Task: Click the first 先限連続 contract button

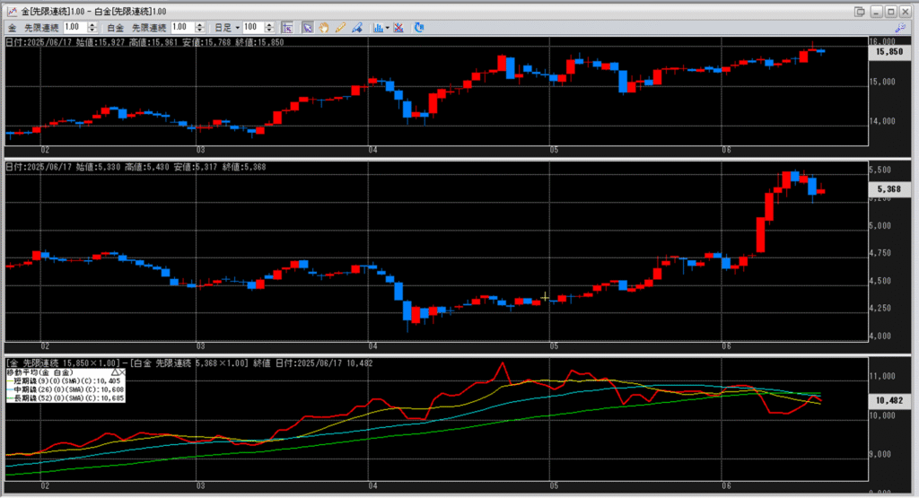Action: [41, 28]
